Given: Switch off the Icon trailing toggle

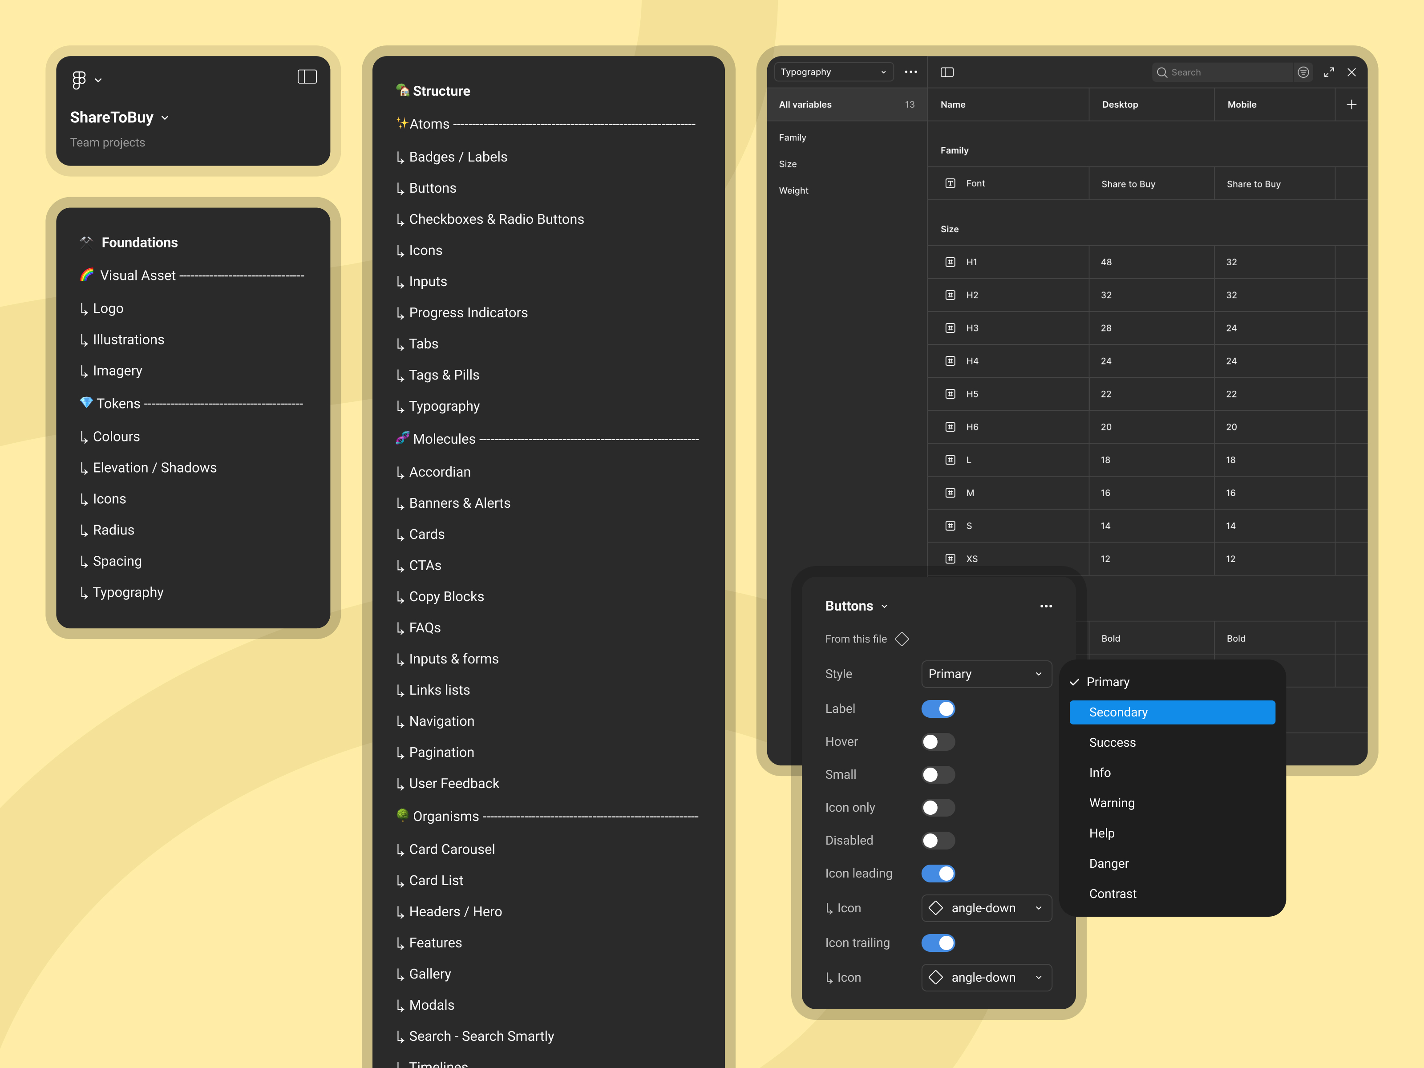Looking at the screenshot, I should (938, 943).
